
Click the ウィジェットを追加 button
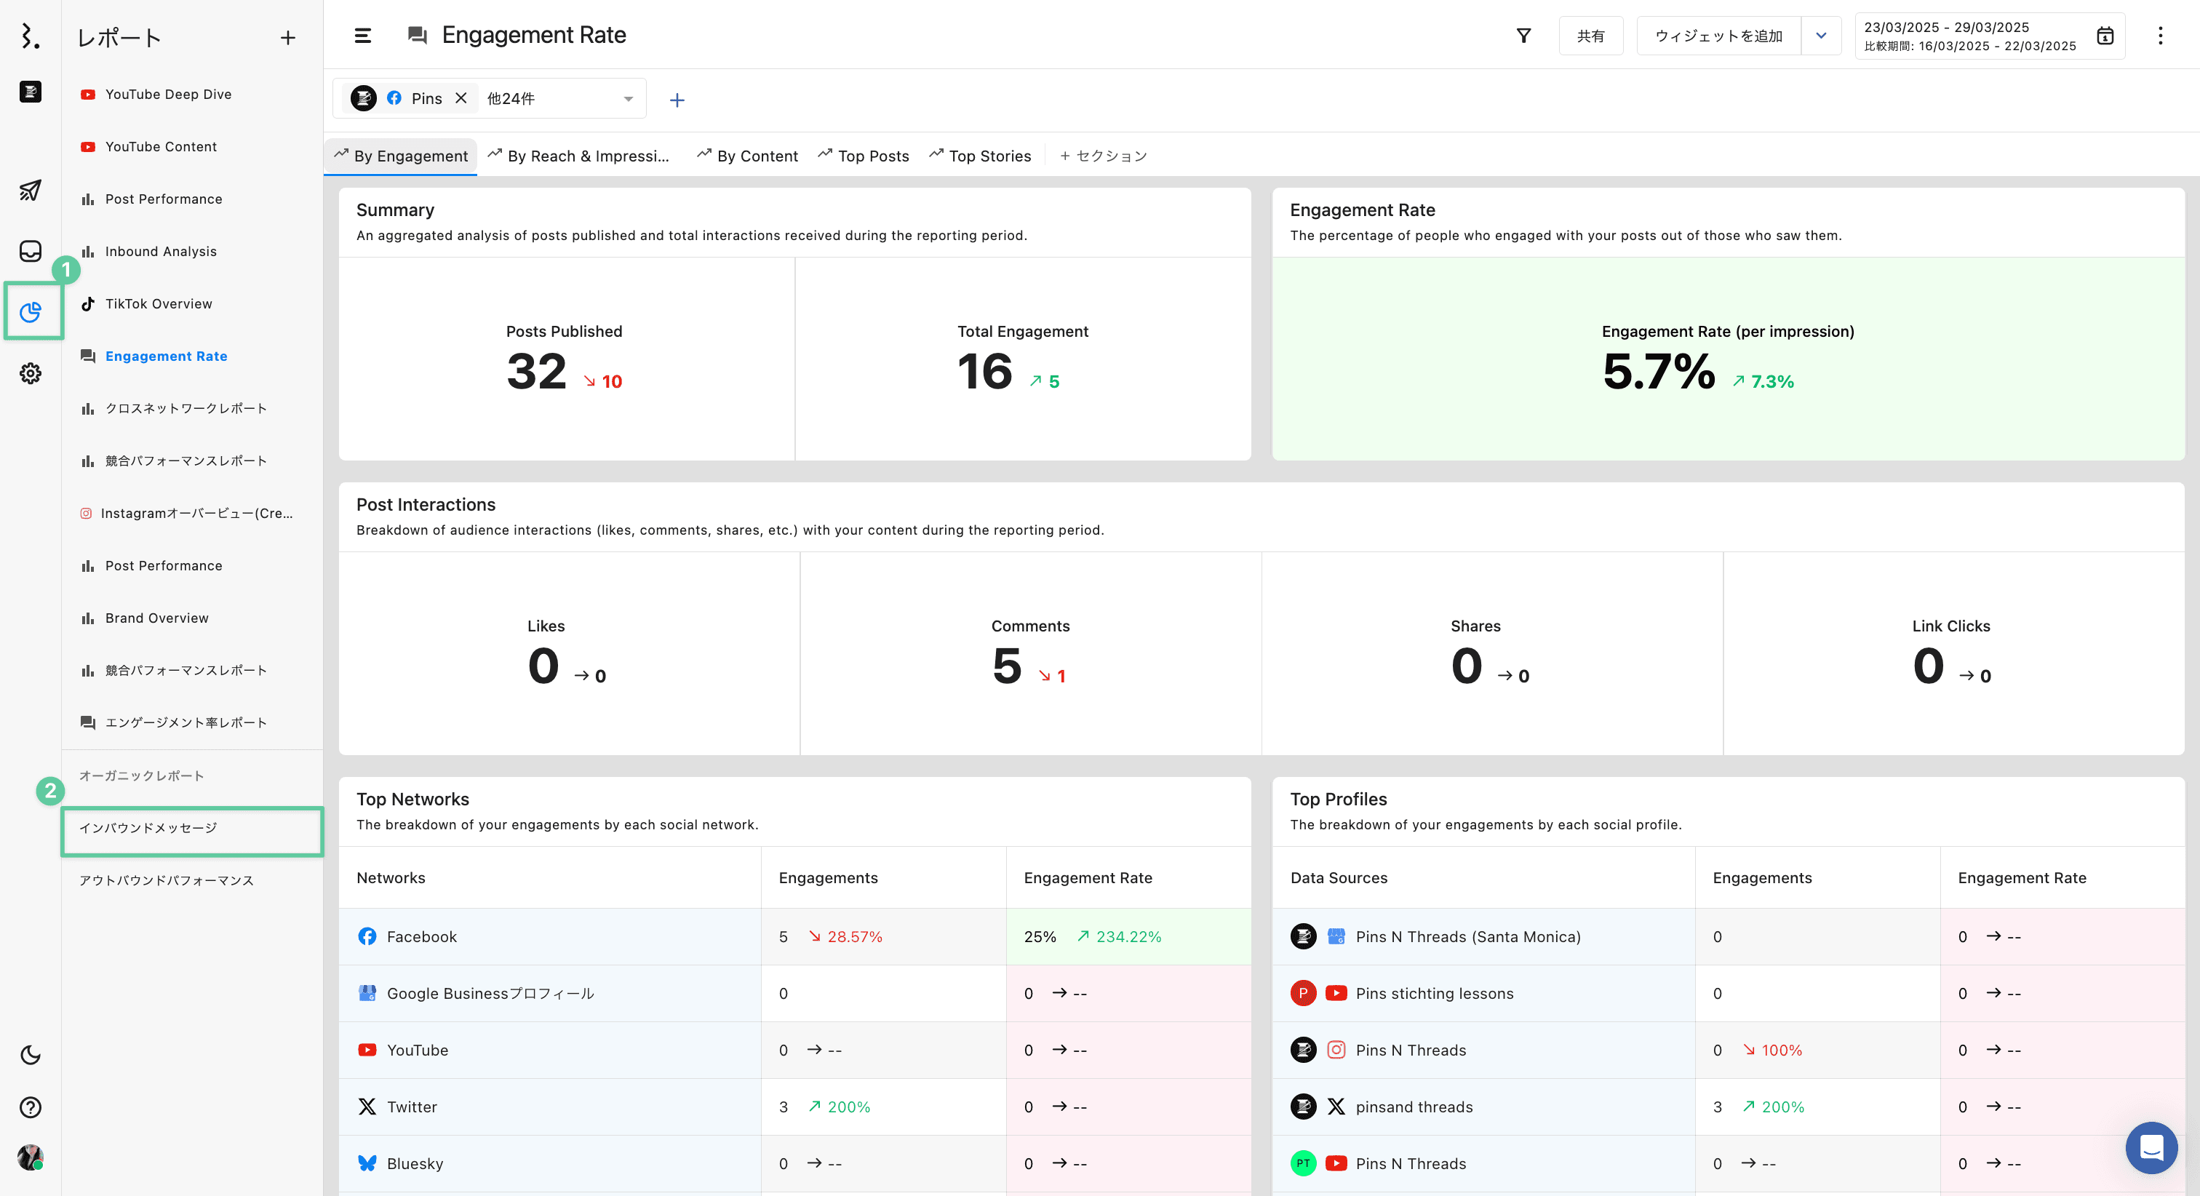tap(1718, 36)
